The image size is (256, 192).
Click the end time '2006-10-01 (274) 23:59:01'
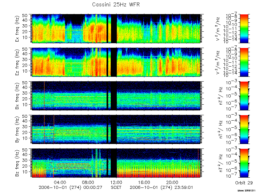click(x=162, y=187)
